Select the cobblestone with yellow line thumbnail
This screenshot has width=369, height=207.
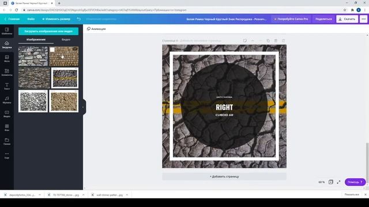pyautogui.click(x=65, y=78)
